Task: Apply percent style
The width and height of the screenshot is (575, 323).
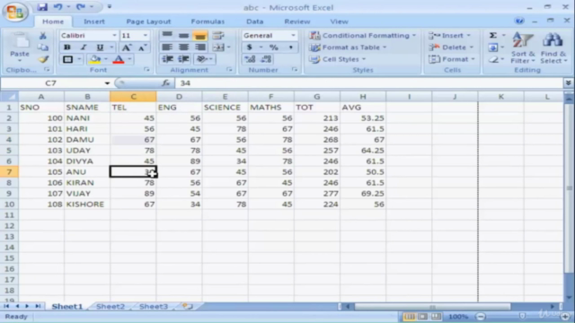Action: pos(273,48)
